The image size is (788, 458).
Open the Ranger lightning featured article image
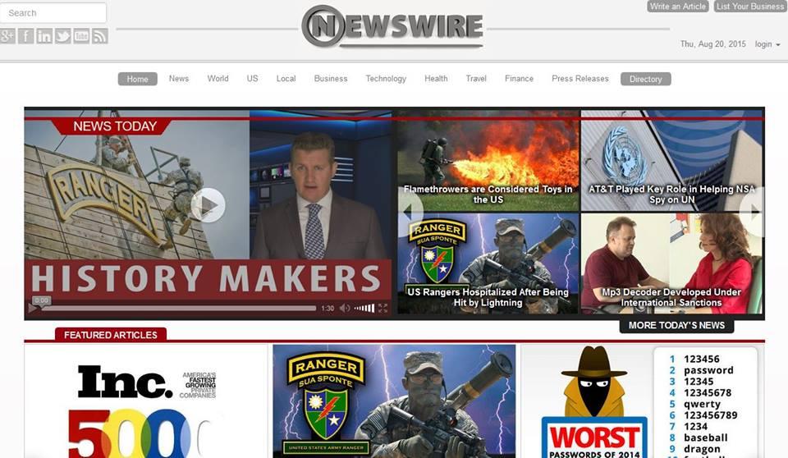tap(394, 401)
